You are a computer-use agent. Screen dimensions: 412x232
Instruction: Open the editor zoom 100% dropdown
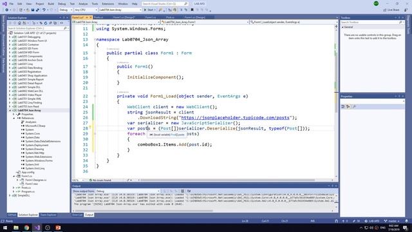tap(79, 180)
